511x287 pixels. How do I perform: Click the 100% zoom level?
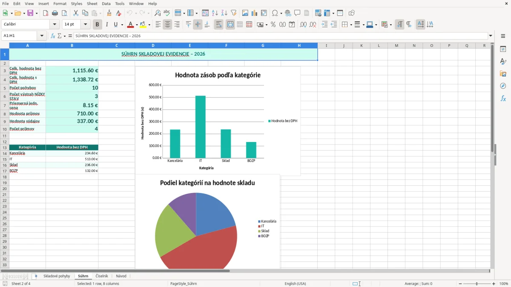[503, 284]
